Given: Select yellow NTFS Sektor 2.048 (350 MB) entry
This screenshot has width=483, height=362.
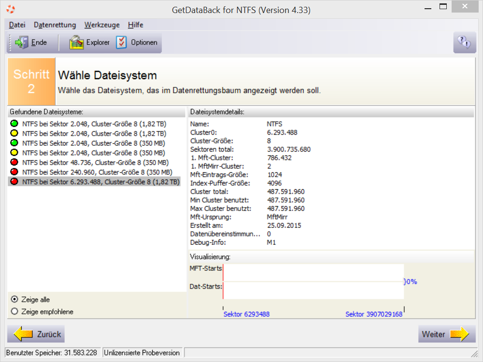Looking at the screenshot, I should pos(88,153).
